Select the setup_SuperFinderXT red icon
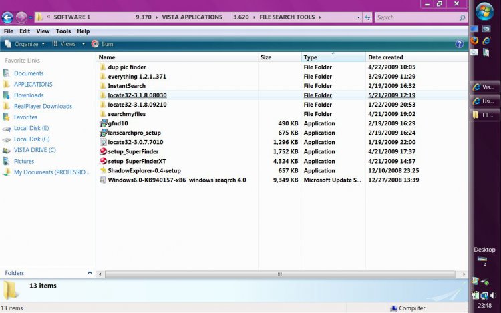The height and width of the screenshot is (313, 501). pyautogui.click(x=103, y=161)
